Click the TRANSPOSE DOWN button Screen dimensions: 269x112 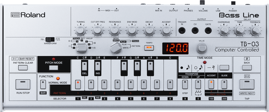185,84
